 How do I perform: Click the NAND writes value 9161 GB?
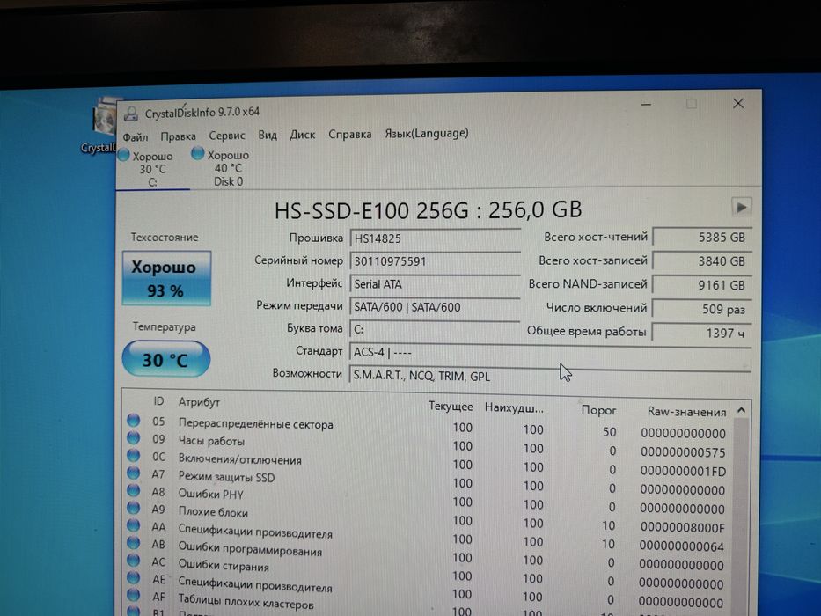(703, 285)
